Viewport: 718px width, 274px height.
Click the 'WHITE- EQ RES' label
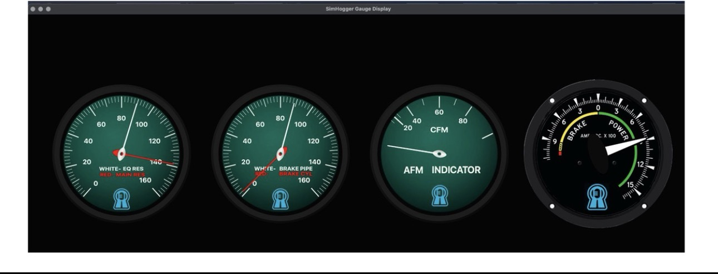point(122,168)
